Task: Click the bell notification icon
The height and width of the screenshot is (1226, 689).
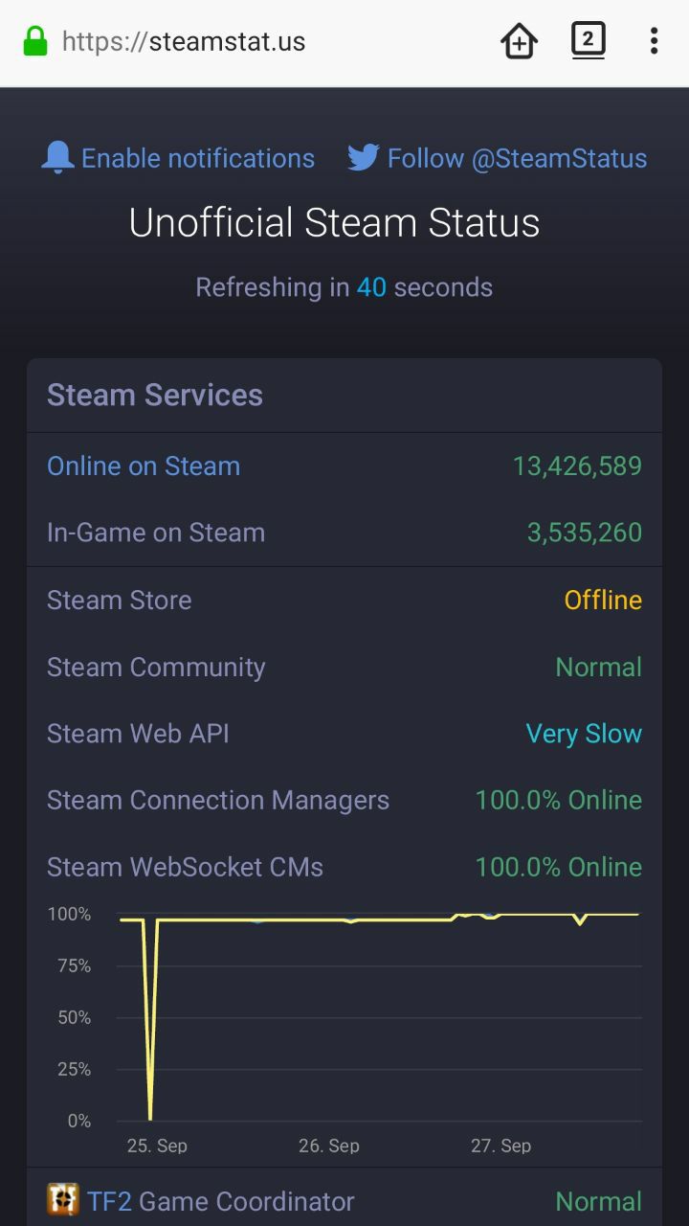Action: coord(57,158)
